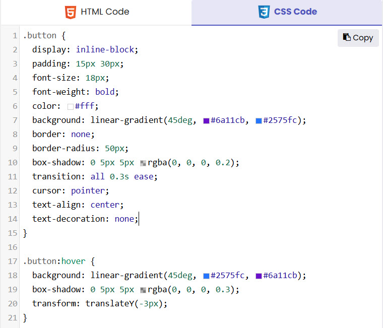The image size is (383, 328).
Task: Switch to the HTML Code tab
Action: pyautogui.click(x=96, y=12)
